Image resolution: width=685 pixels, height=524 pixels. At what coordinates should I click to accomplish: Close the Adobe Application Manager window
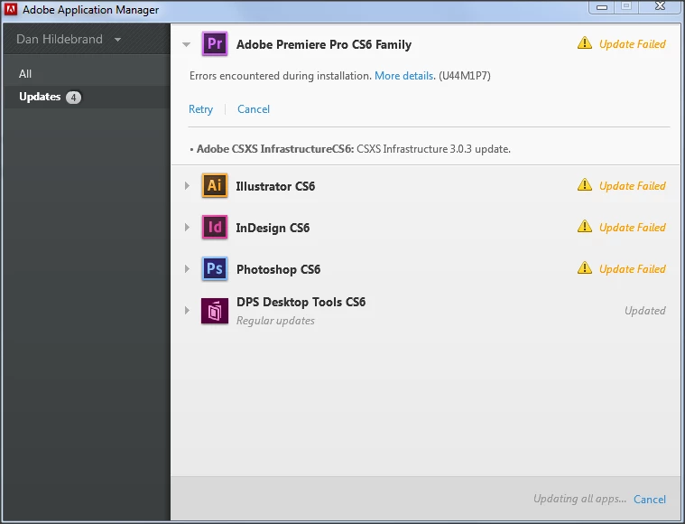pyautogui.click(x=660, y=6)
